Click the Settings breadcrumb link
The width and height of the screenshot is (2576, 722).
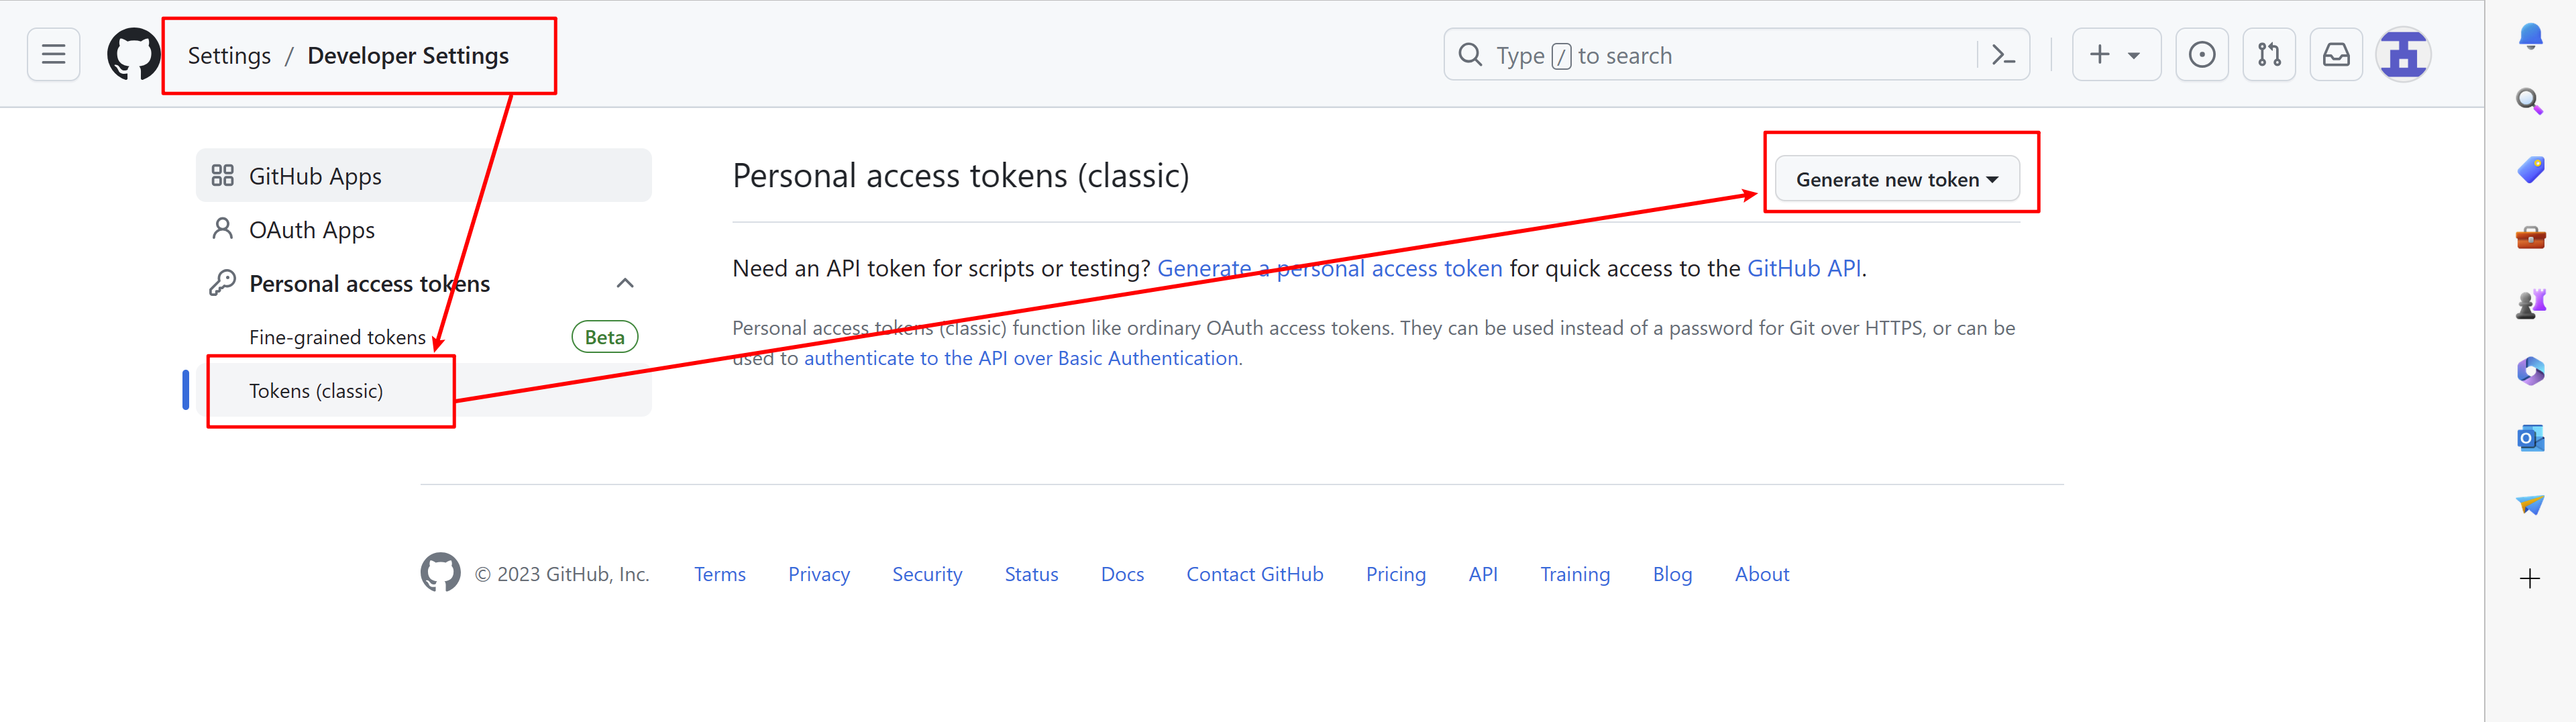pos(229,56)
